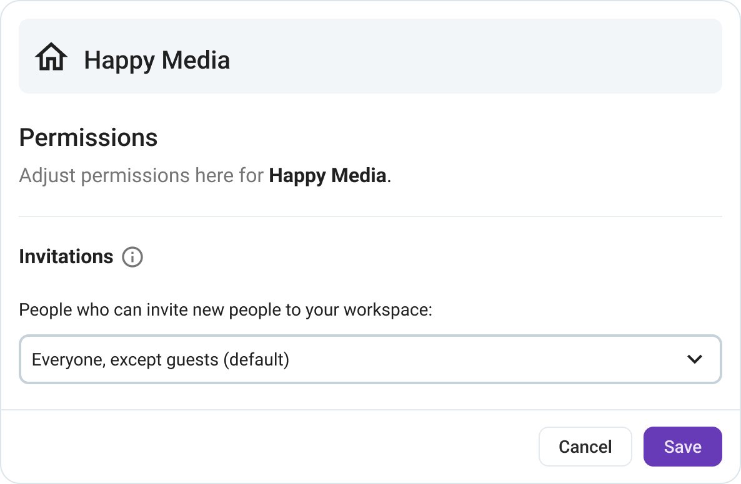Viewport: 741px width, 484px height.
Task: Click the Invitations section label
Action: click(66, 256)
